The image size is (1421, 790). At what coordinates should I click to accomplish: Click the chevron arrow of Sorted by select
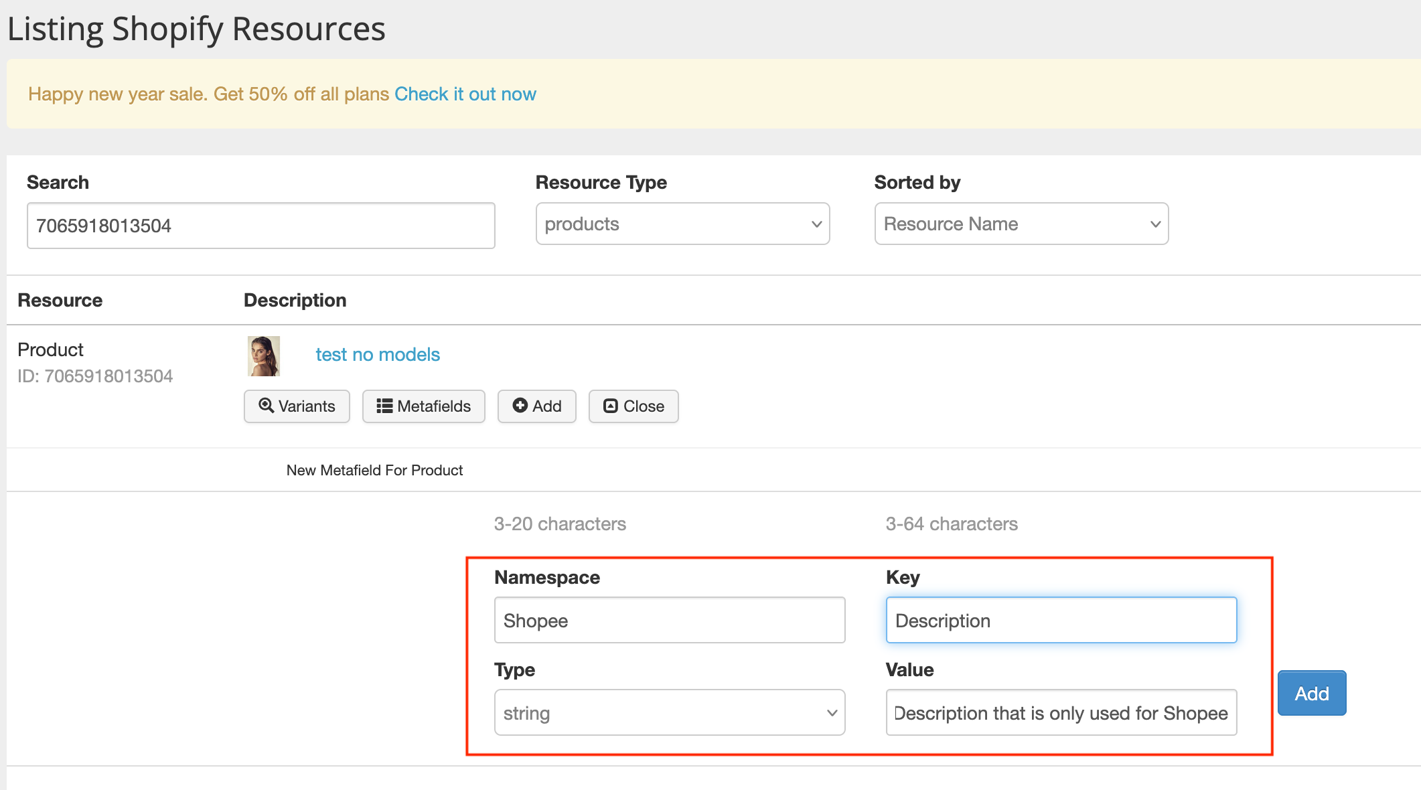pos(1155,224)
